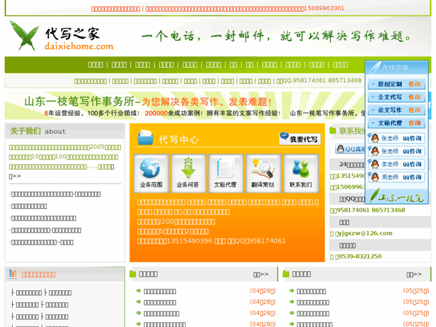Click the 代写之家 daixiehome.com logo
Viewport: 436px width, 327px height.
pyautogui.click(x=61, y=36)
